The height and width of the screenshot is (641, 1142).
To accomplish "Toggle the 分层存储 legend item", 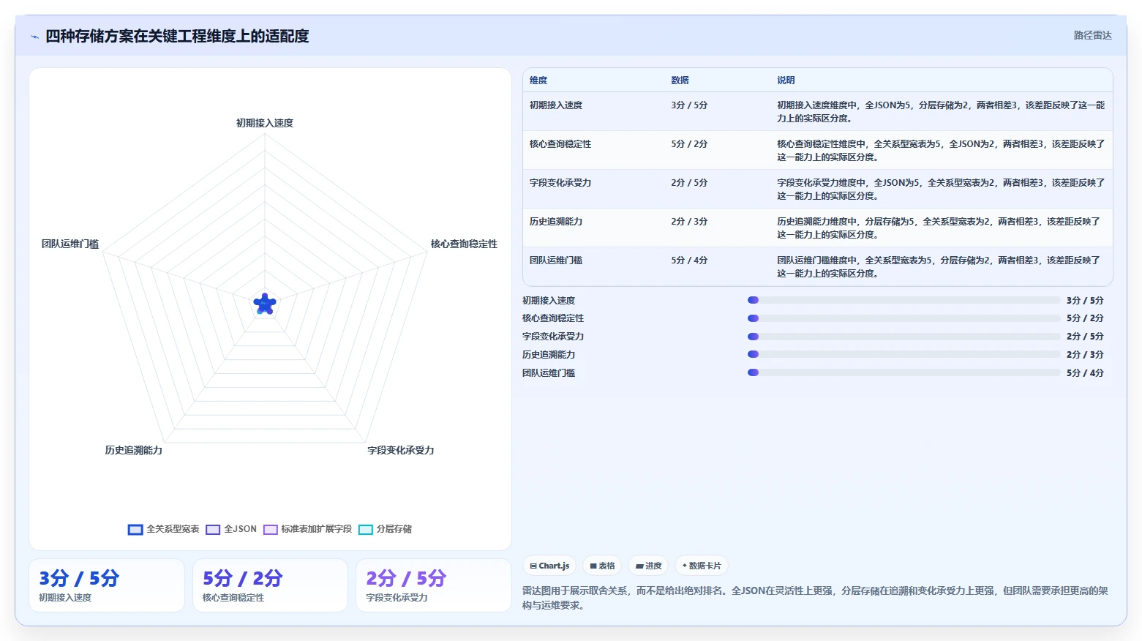I will pos(385,529).
